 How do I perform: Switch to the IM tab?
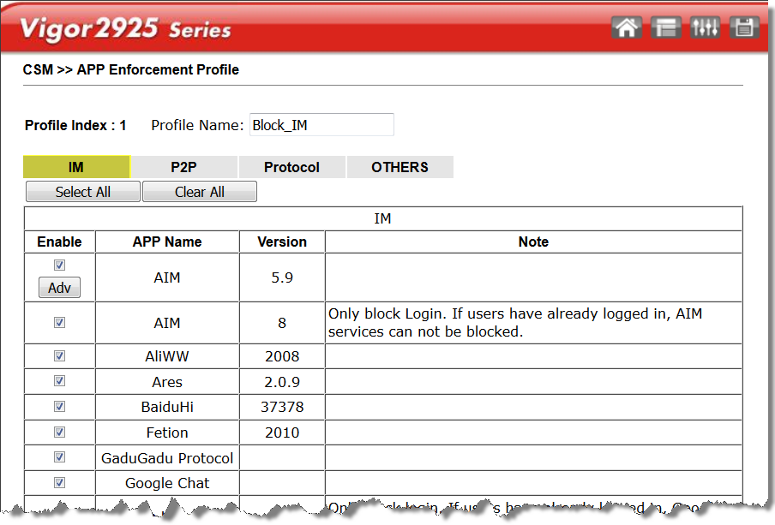coord(76,167)
